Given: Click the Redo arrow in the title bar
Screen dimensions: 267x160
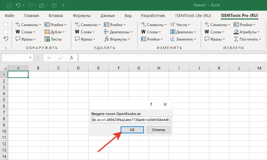Looking at the screenshot, I should click(30, 5).
